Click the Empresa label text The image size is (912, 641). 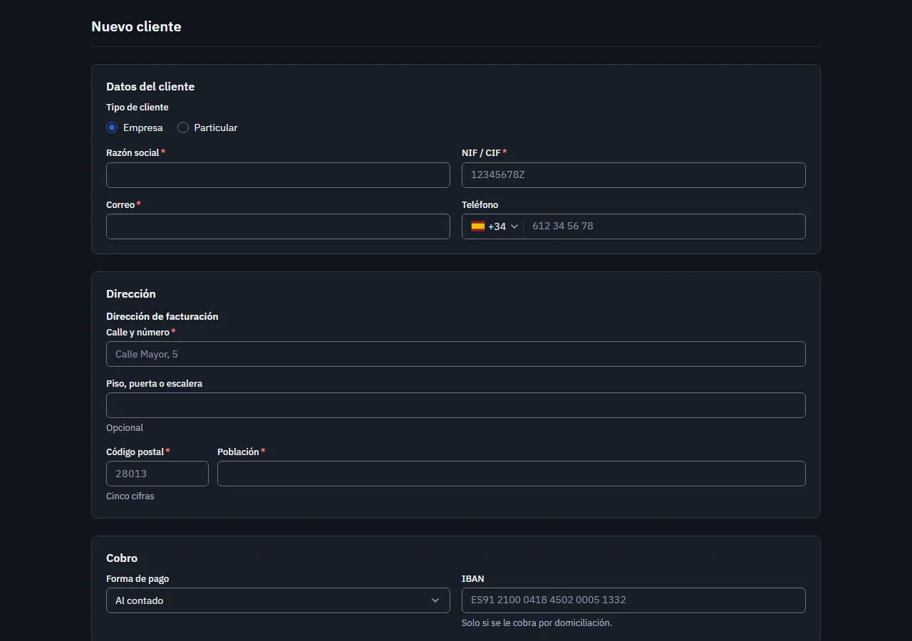tap(143, 127)
